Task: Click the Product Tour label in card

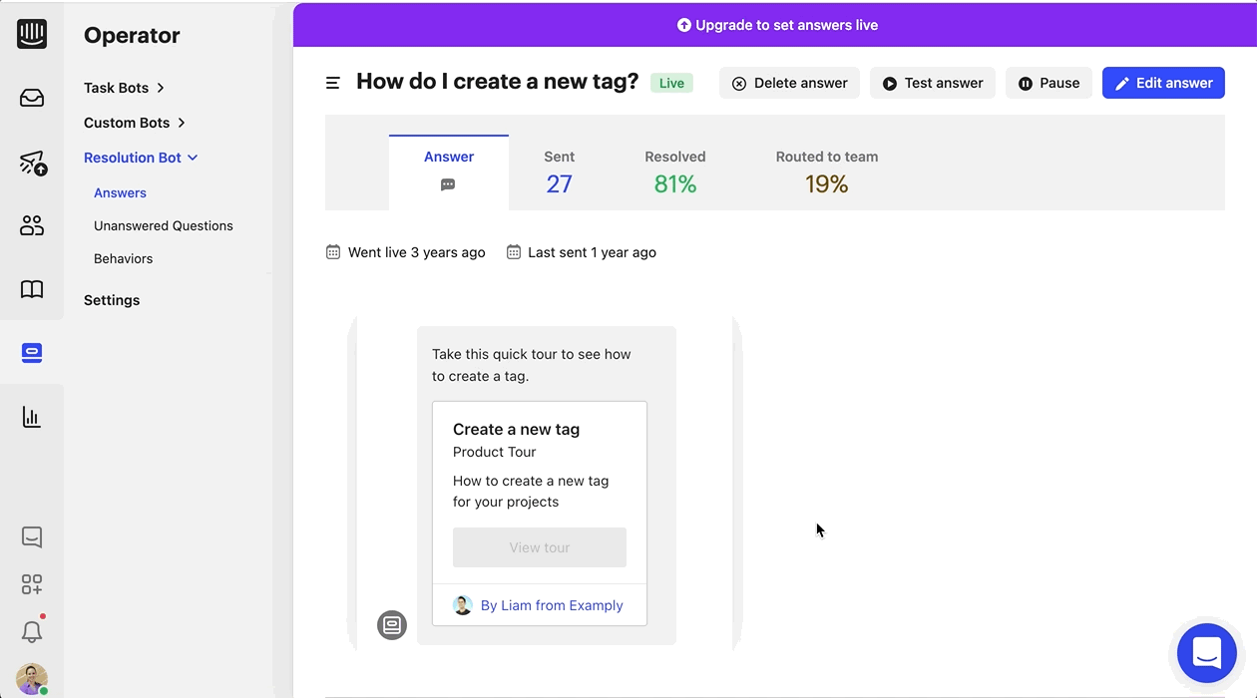Action: click(x=494, y=452)
